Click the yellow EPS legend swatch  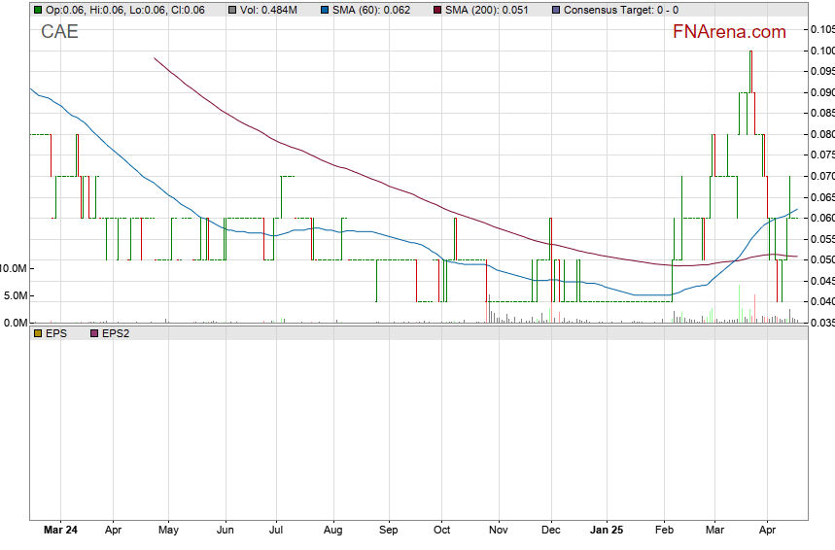click(37, 333)
